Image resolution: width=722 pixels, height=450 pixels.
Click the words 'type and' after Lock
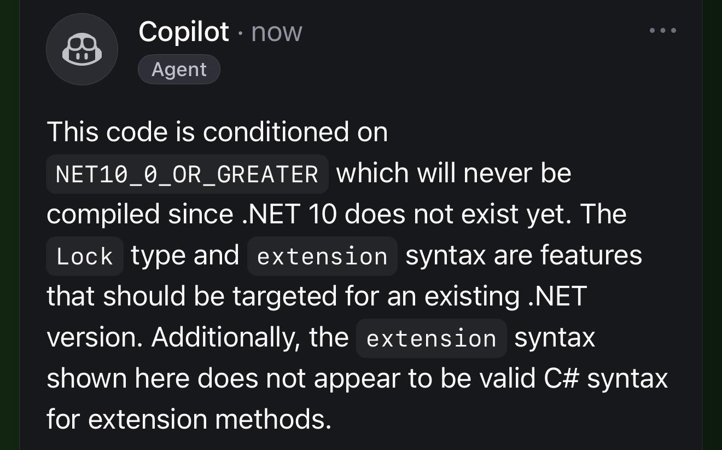185,256
